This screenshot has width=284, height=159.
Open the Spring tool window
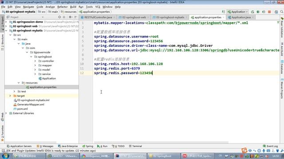click(88, 146)
